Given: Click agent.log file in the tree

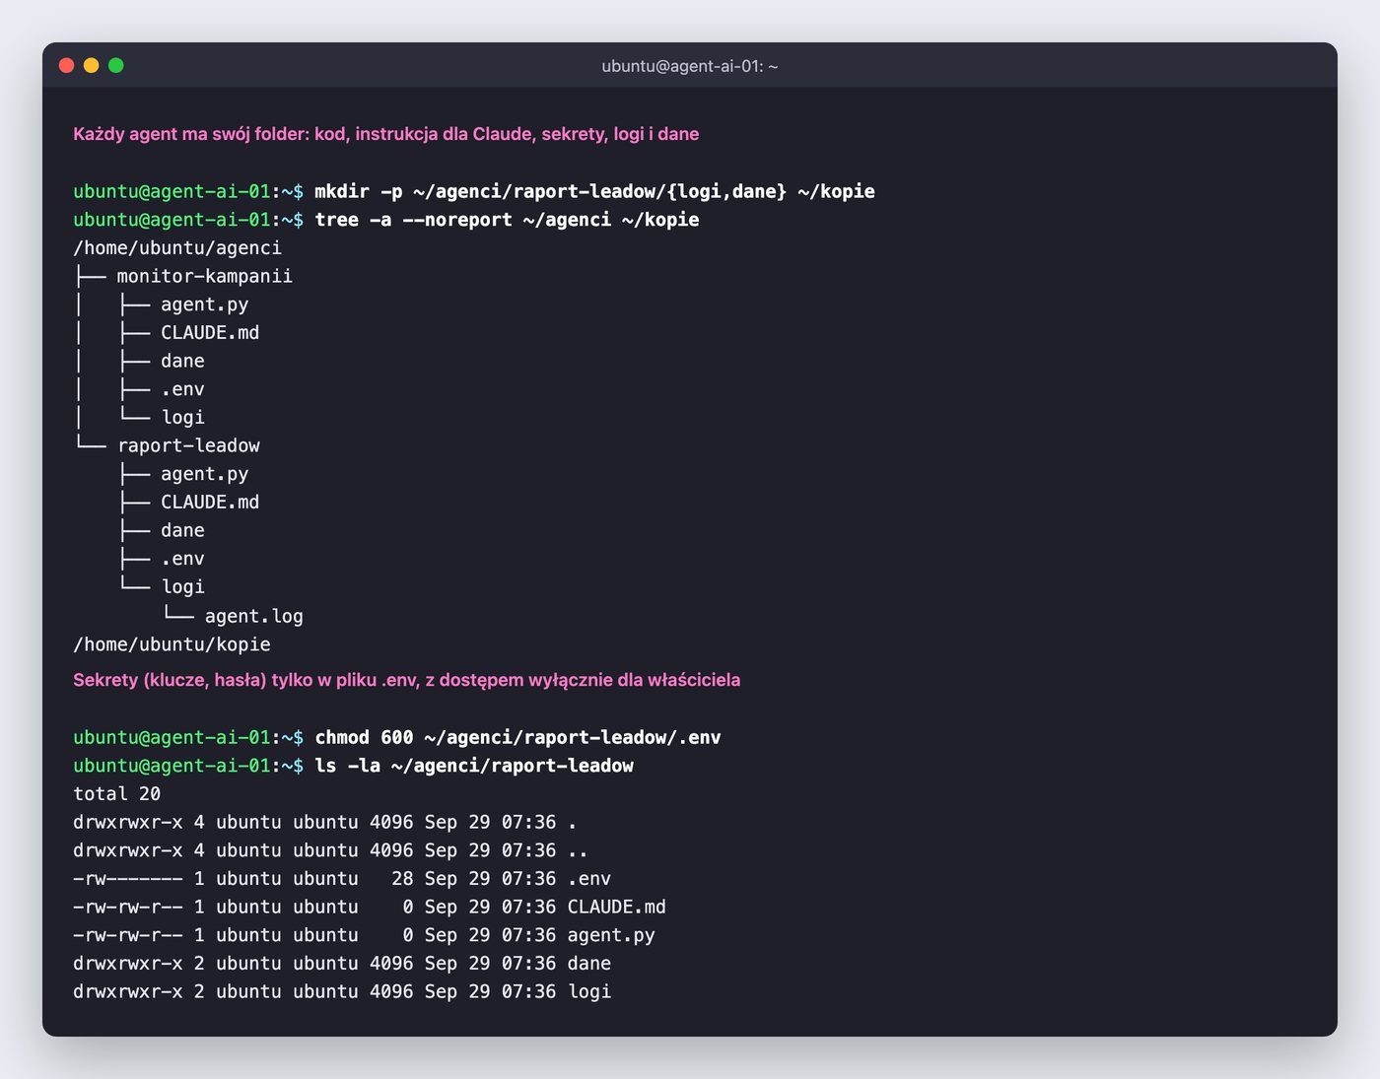Looking at the screenshot, I should click(254, 616).
